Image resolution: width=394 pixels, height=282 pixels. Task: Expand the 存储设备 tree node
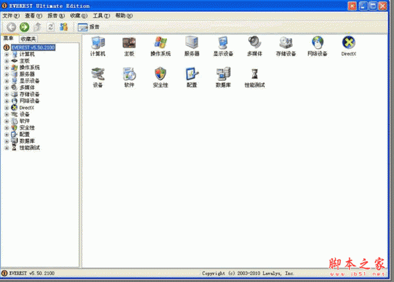(x=7, y=95)
